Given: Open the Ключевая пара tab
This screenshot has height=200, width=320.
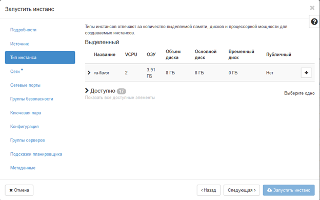Looking at the screenshot, I should [x=26, y=113].
